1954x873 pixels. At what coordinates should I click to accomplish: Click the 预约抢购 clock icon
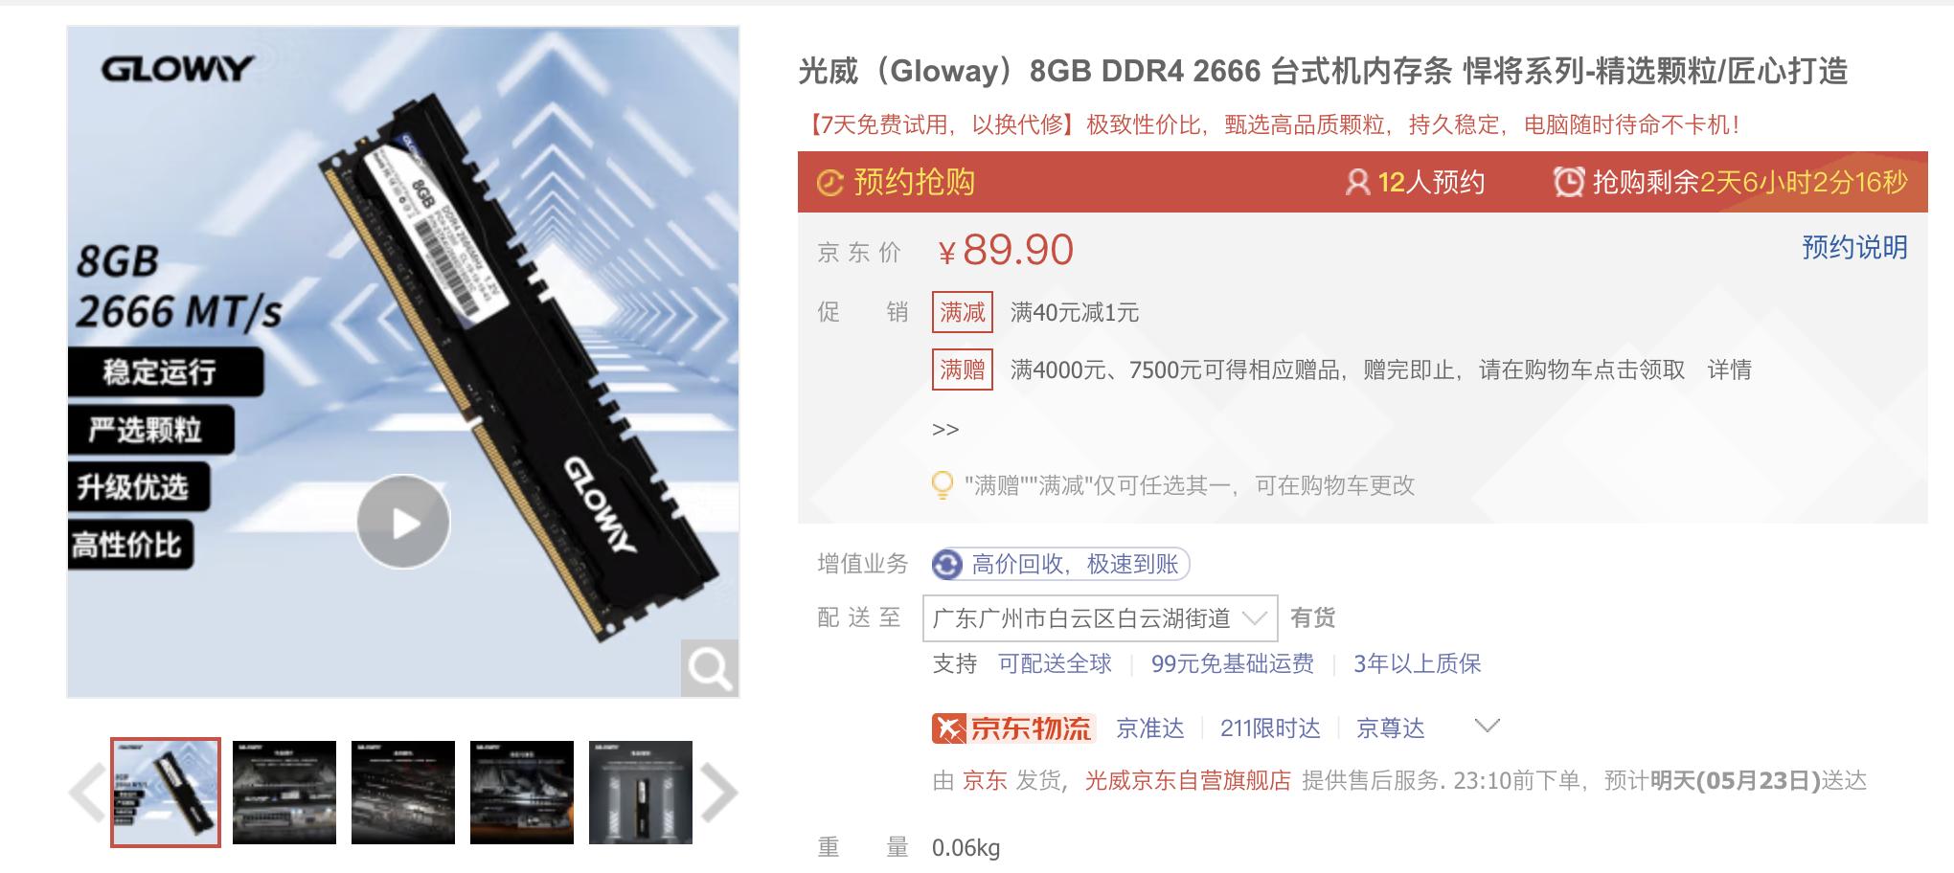829,183
